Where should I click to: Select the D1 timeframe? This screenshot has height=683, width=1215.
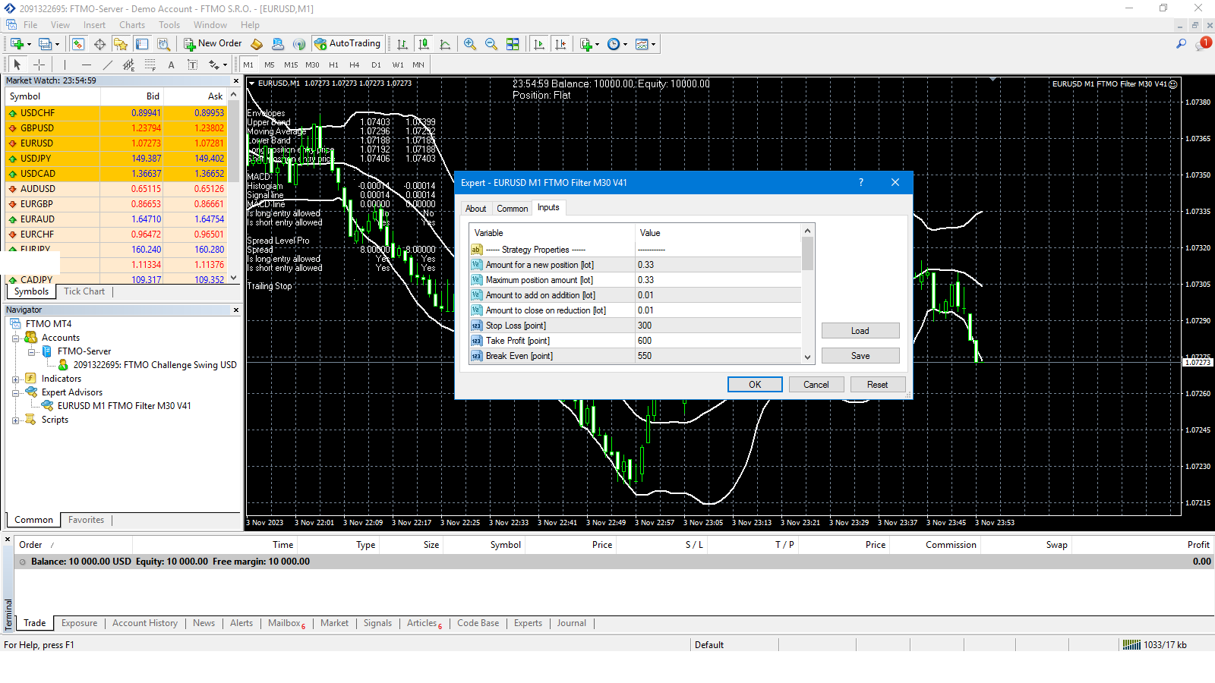tap(376, 65)
